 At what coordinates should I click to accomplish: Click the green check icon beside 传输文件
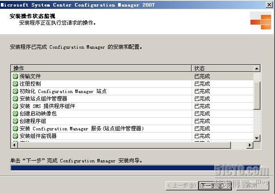[15, 76]
